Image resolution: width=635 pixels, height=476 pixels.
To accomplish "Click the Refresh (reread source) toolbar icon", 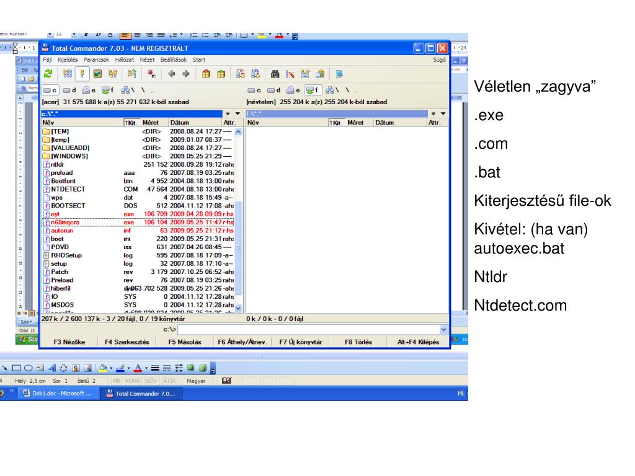I will click(x=48, y=74).
